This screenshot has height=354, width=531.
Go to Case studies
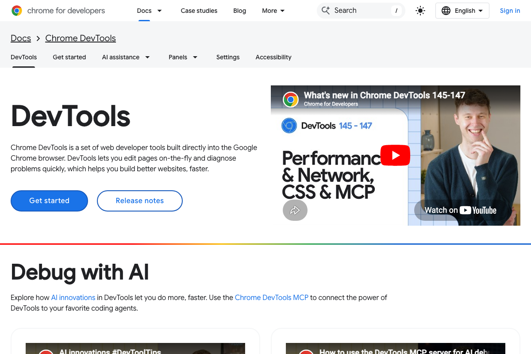(199, 11)
